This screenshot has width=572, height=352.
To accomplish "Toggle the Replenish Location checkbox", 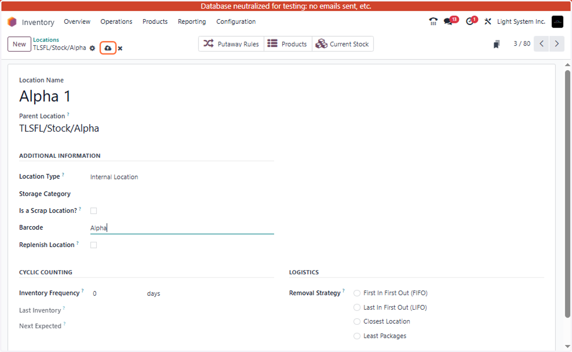I will [93, 245].
